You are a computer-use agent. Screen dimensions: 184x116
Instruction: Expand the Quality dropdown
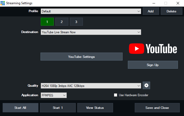click(91, 86)
